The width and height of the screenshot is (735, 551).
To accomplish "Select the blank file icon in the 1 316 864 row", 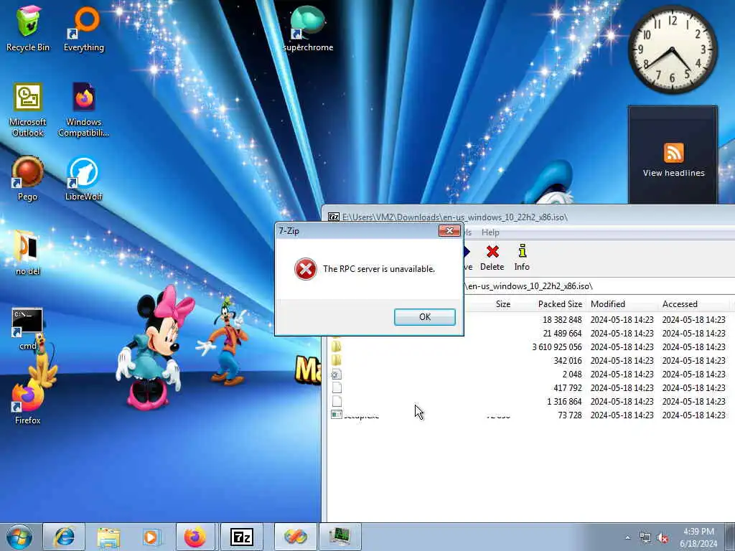I will [x=336, y=402].
